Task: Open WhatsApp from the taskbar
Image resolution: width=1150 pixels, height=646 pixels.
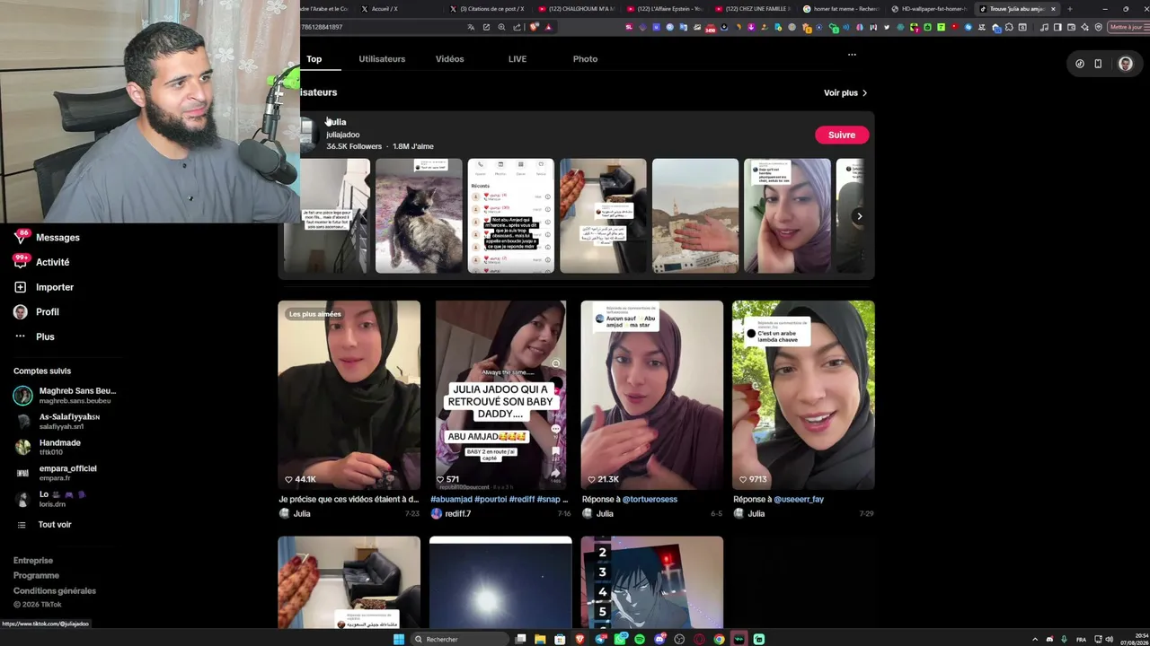Action: tap(620, 639)
